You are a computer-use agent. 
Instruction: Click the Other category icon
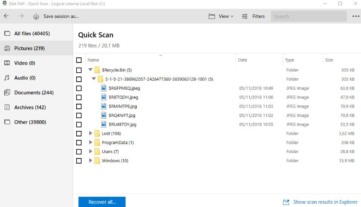click(7, 122)
